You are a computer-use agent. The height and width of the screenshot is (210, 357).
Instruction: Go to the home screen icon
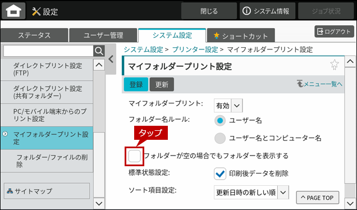click(13, 11)
